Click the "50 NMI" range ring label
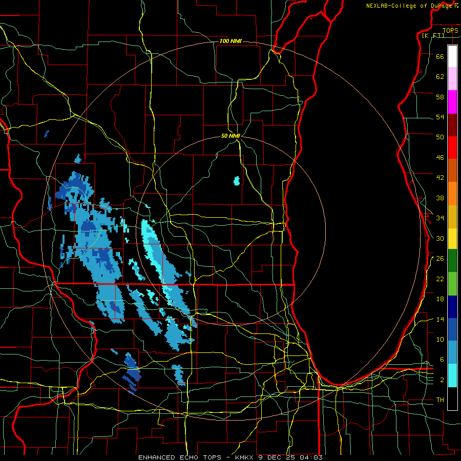The height and width of the screenshot is (461, 461). point(231,136)
